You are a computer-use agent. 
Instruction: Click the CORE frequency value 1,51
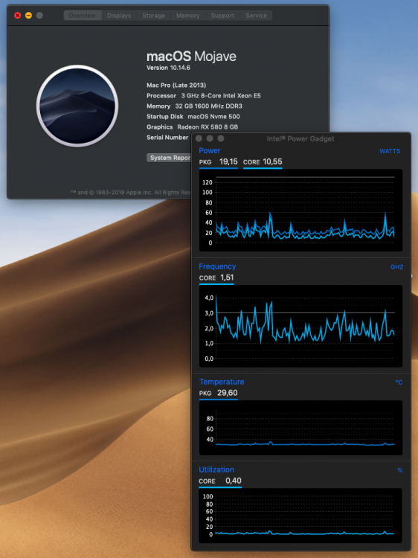(227, 278)
